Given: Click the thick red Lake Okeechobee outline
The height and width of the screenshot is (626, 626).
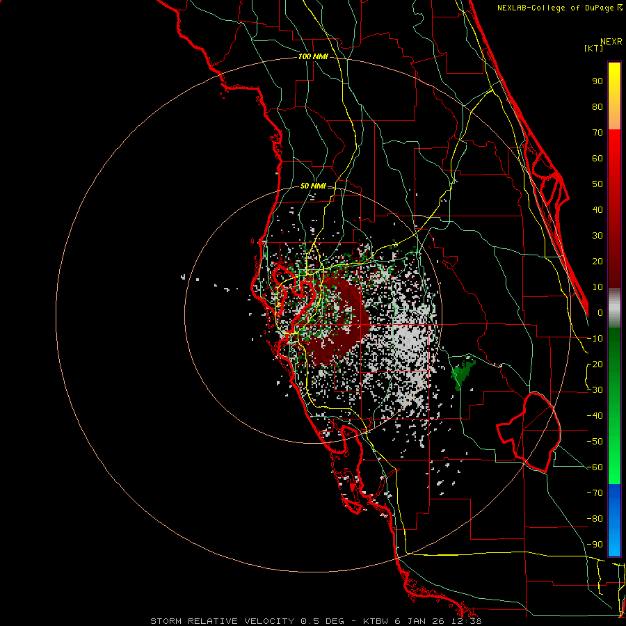Looking at the screenshot, I should (x=529, y=432).
